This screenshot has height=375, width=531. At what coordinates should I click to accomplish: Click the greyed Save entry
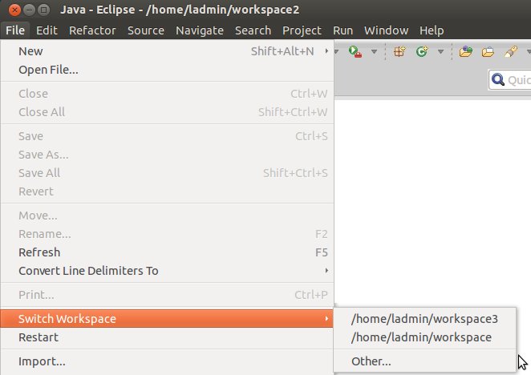167,136
